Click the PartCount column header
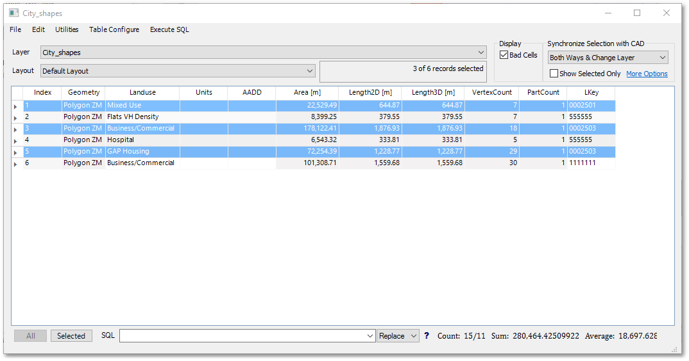Image resolution: width=689 pixels, height=361 pixels. pyautogui.click(x=543, y=93)
